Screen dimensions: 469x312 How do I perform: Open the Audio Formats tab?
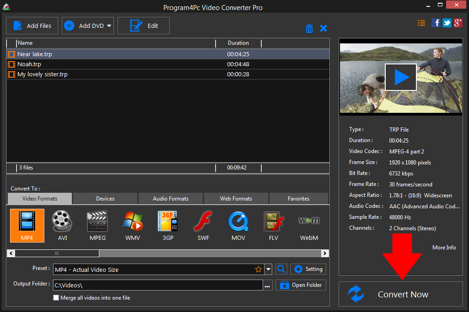pyautogui.click(x=170, y=198)
